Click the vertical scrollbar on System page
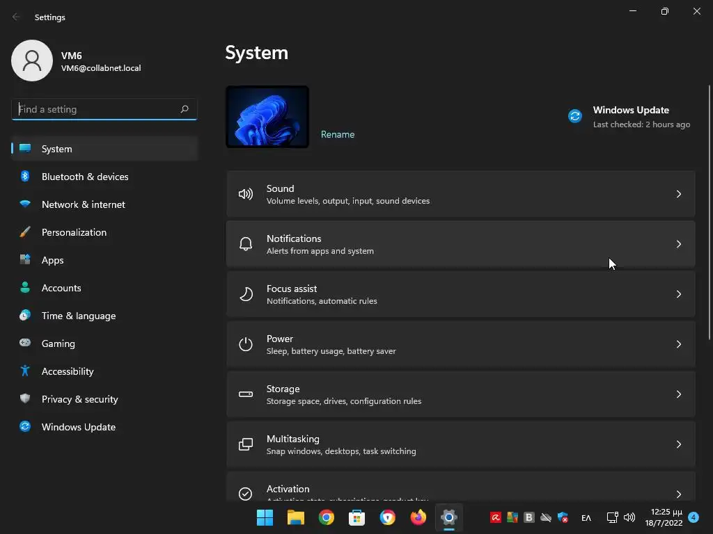Image resolution: width=713 pixels, height=534 pixels. (x=710, y=212)
